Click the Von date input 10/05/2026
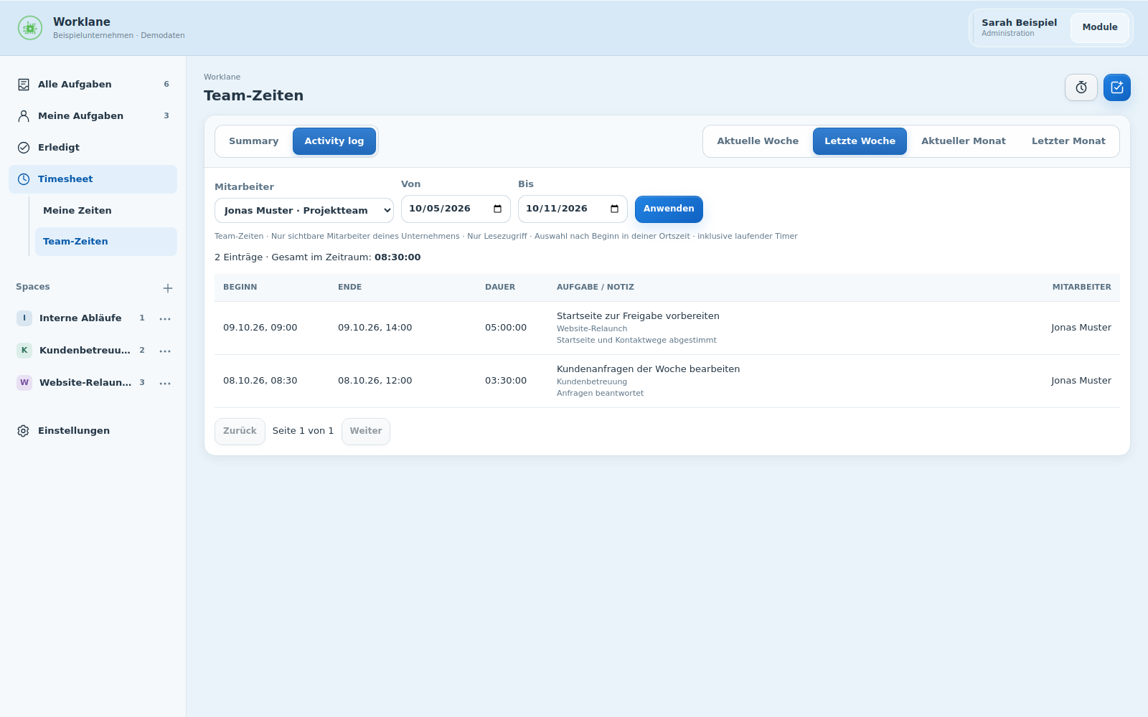Screen dimensions: 1148x717 coord(456,209)
